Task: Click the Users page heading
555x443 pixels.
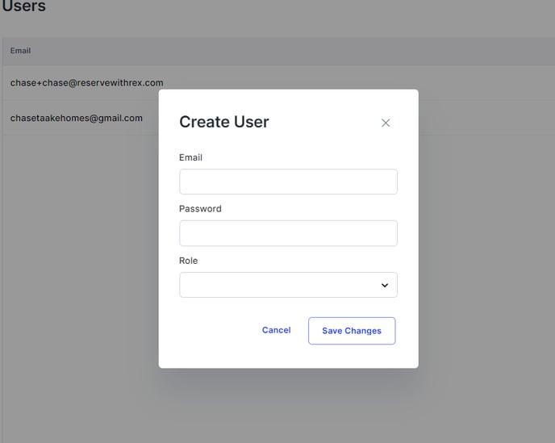Action: [23, 6]
